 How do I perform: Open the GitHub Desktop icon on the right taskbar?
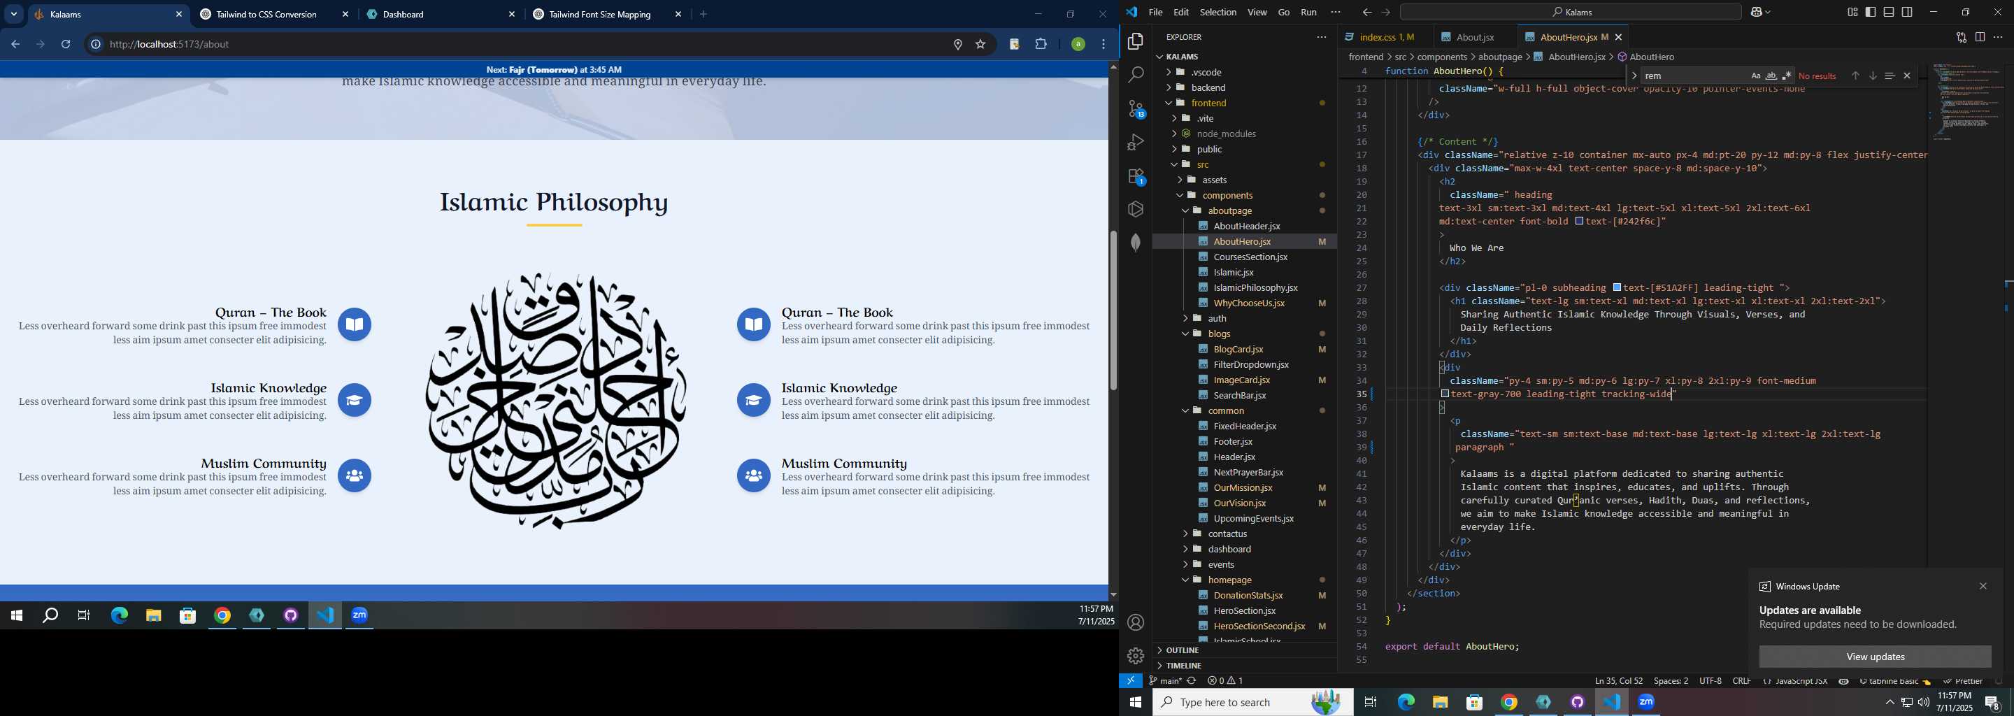click(1578, 702)
